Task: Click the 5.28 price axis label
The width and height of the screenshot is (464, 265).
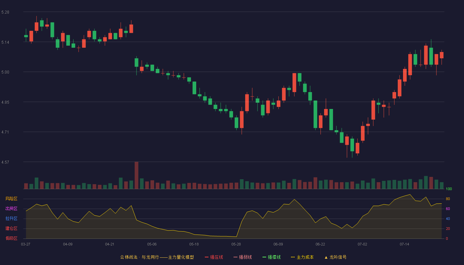Action: (5, 12)
